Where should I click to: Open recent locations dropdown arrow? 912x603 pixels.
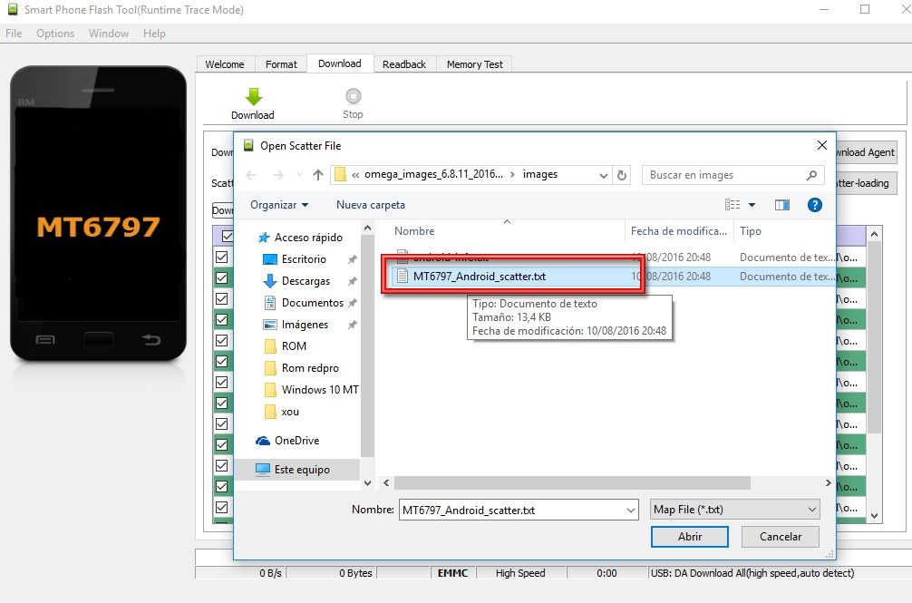(x=299, y=175)
